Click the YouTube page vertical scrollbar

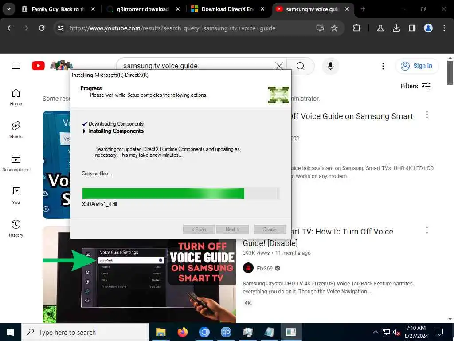(450, 73)
